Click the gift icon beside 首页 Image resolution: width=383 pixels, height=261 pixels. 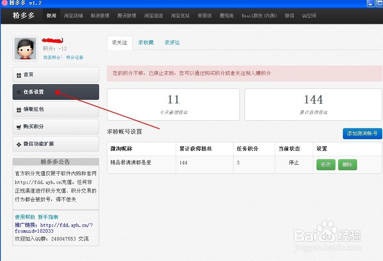coord(19,75)
